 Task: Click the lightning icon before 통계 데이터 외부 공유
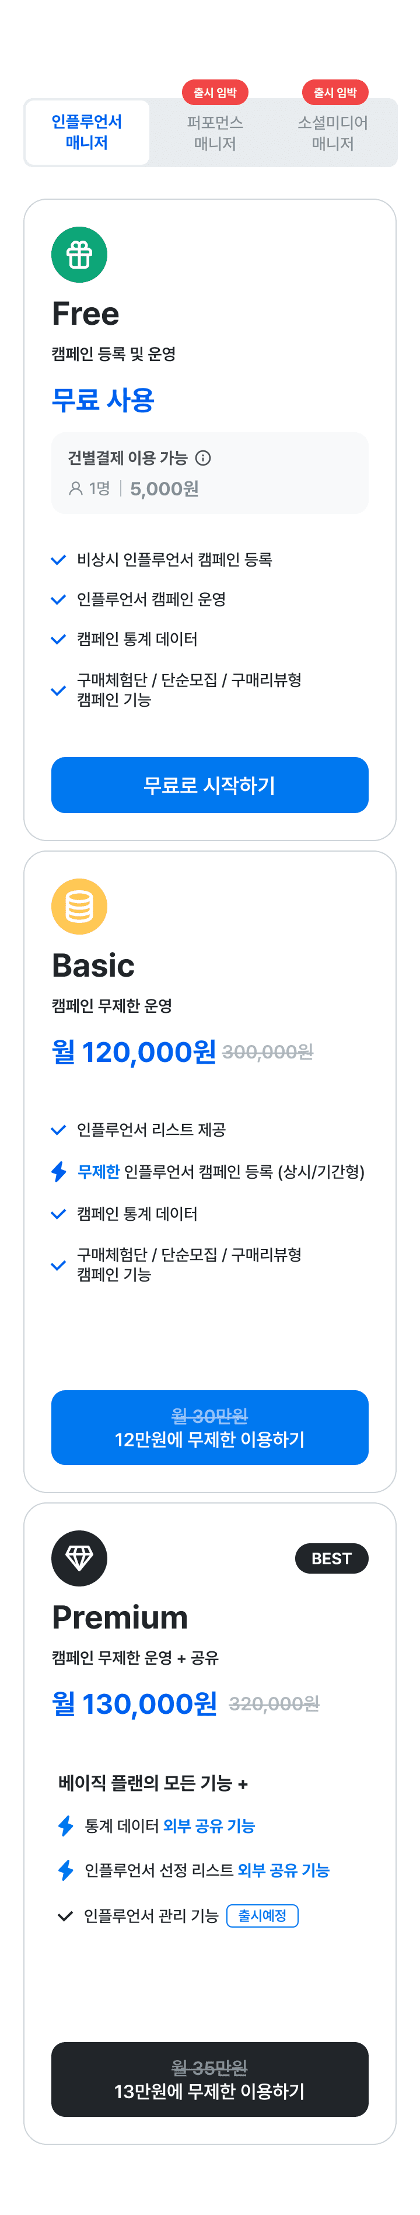point(65,1825)
